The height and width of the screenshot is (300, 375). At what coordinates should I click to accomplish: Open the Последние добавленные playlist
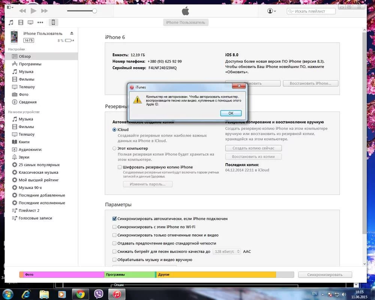(41, 195)
